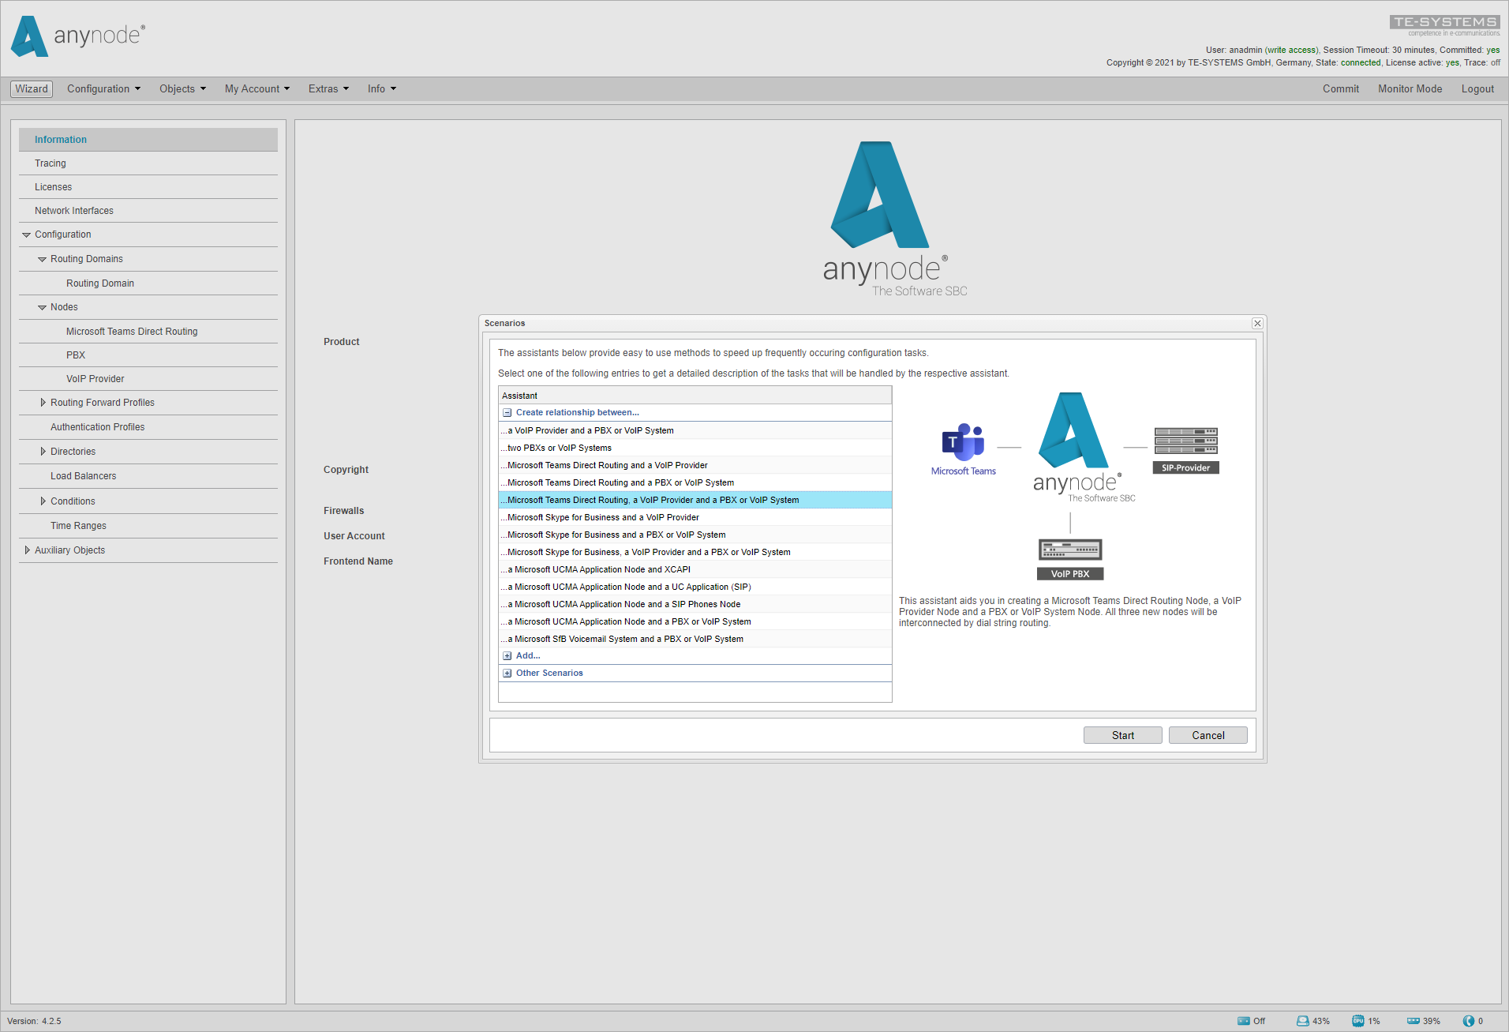The width and height of the screenshot is (1509, 1032).
Task: Switch to Monitor Mode
Action: (x=1410, y=88)
